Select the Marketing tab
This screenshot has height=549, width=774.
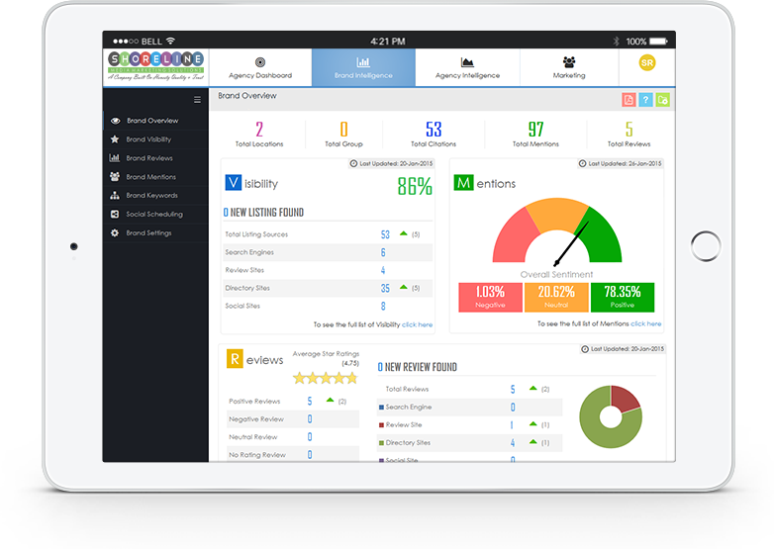pyautogui.click(x=569, y=67)
